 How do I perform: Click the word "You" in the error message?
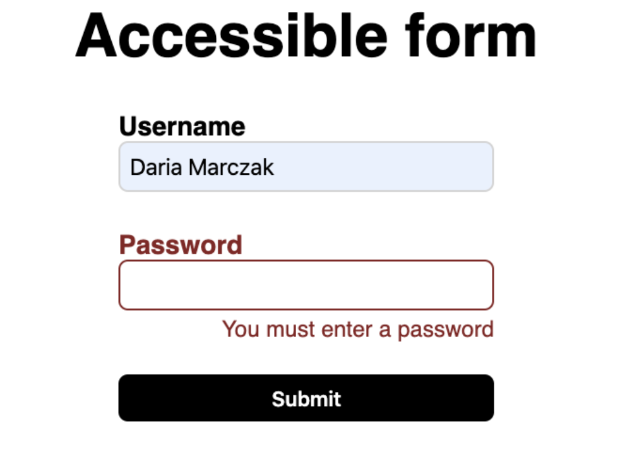tap(241, 329)
